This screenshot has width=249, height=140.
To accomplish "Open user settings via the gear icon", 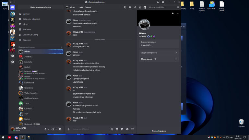I will coord(60,129).
